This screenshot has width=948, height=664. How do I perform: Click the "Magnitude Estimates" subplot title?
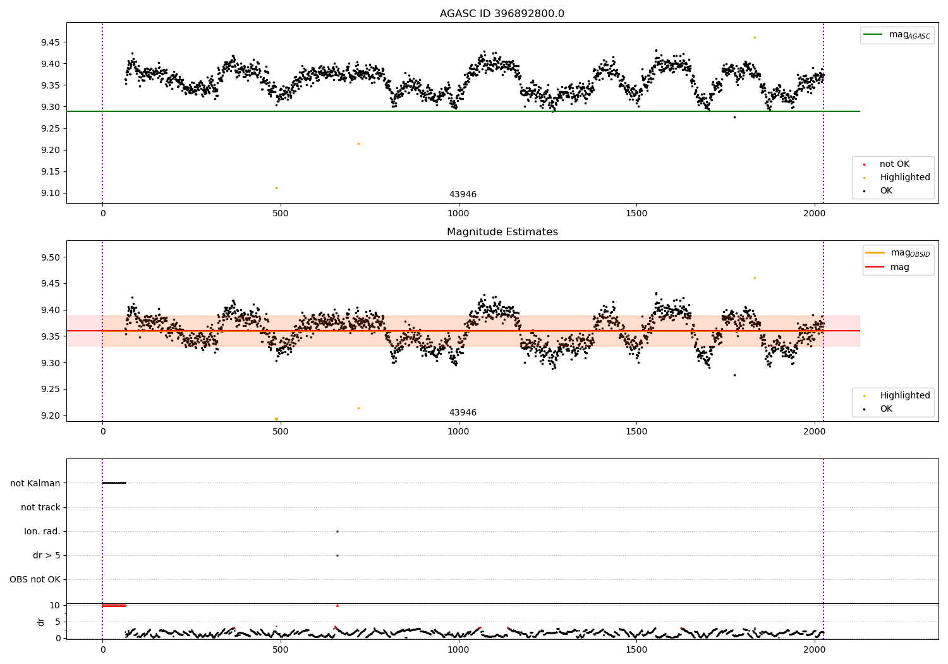[502, 232]
